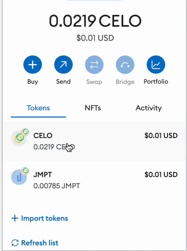Click the Portfolio label text

pyautogui.click(x=156, y=82)
